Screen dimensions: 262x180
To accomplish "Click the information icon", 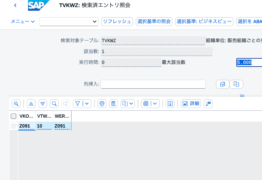I will tap(170, 104).
